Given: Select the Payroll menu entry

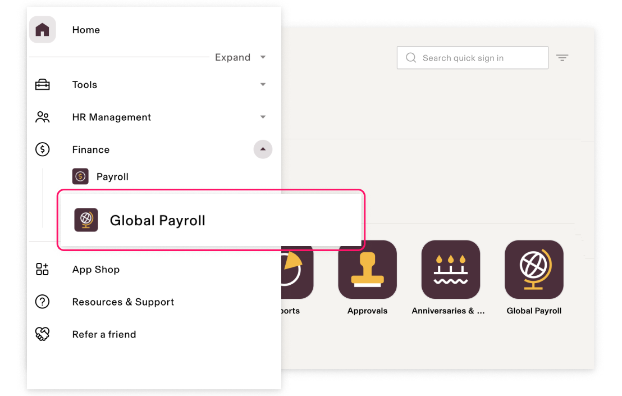Looking at the screenshot, I should click(x=112, y=177).
